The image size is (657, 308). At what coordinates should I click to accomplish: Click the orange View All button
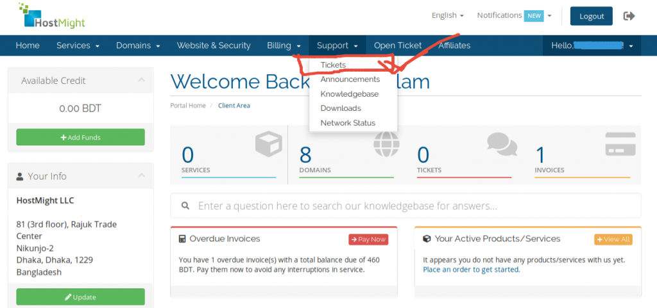(613, 239)
